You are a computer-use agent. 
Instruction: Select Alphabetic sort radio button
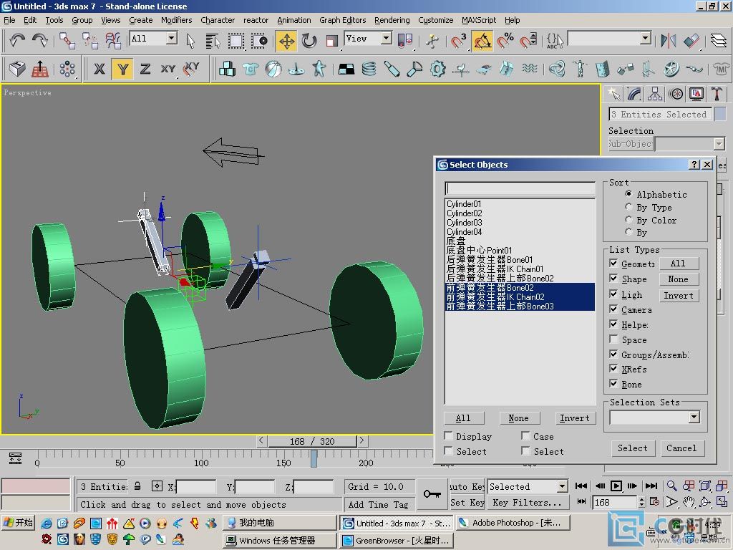click(x=628, y=193)
